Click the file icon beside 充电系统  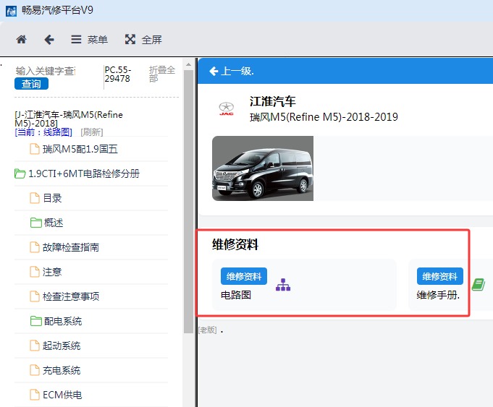click(x=35, y=370)
